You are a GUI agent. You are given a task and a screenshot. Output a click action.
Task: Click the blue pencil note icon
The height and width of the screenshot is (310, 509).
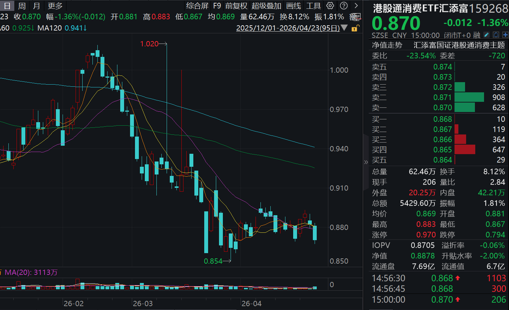487,35
